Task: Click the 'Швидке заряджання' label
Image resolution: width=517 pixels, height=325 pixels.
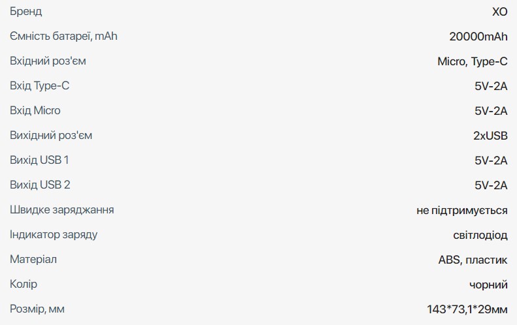Action: tap(62, 210)
